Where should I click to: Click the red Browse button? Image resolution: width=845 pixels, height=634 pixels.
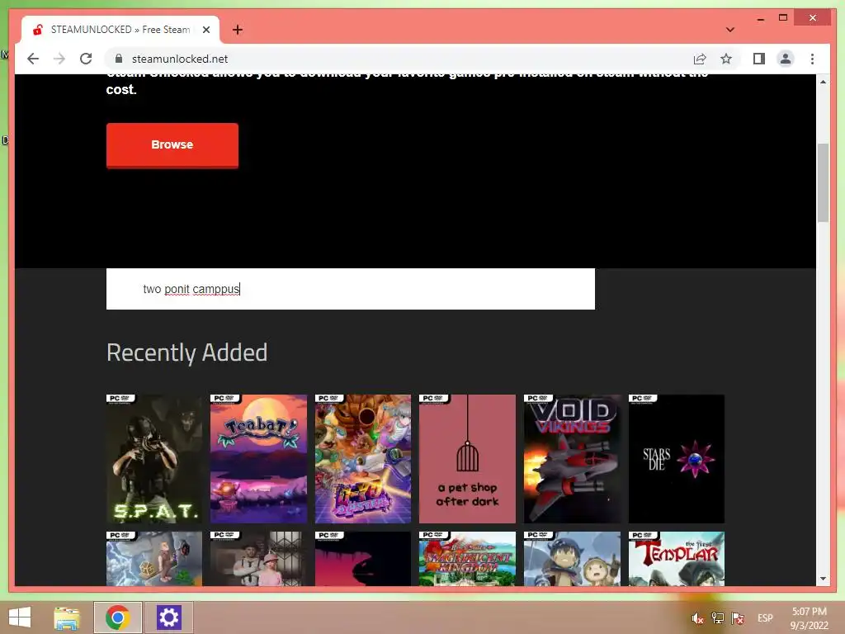point(172,145)
